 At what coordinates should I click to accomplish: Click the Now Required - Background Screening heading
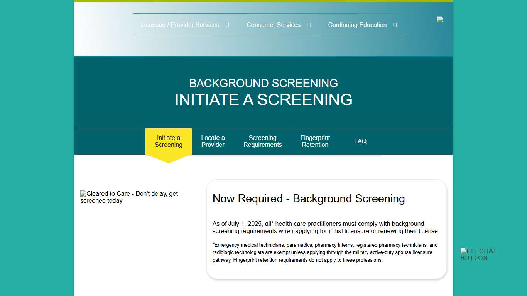[x=309, y=199]
